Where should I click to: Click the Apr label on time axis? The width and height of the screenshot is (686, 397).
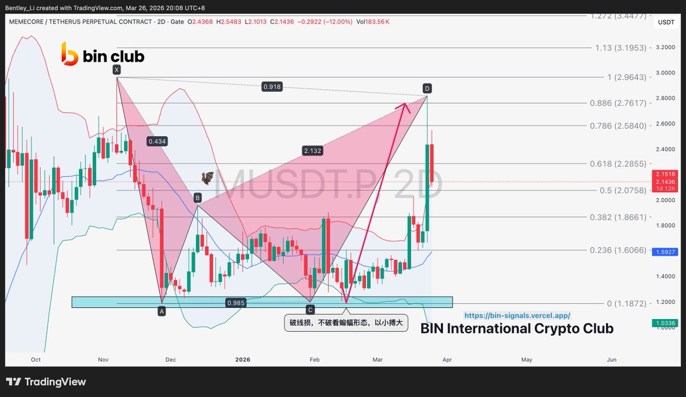[448, 360]
